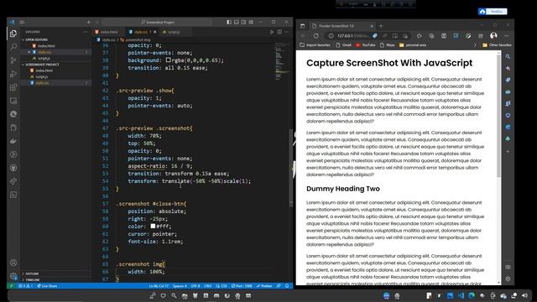The width and height of the screenshot is (537, 302).
Task: Click the notifications bell in VS Code status bar
Action: tap(287, 286)
